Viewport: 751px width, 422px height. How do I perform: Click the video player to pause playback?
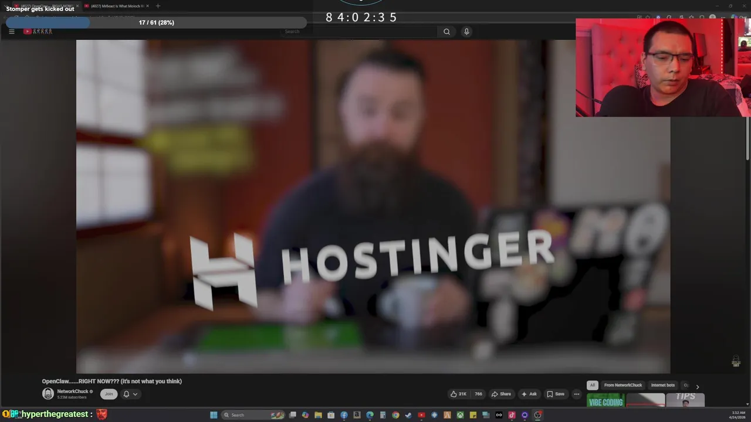(373, 206)
